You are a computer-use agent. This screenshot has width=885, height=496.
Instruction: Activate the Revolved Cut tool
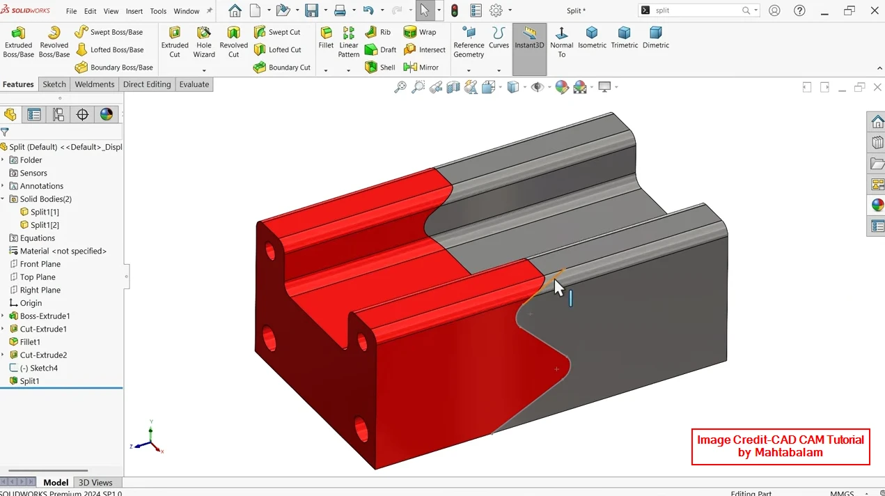[233, 42]
